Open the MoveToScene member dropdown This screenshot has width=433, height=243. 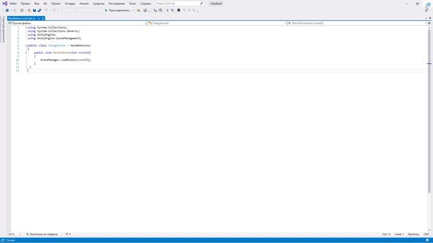[357, 24]
